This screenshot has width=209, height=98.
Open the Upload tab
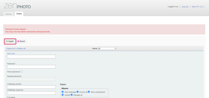(8, 14)
